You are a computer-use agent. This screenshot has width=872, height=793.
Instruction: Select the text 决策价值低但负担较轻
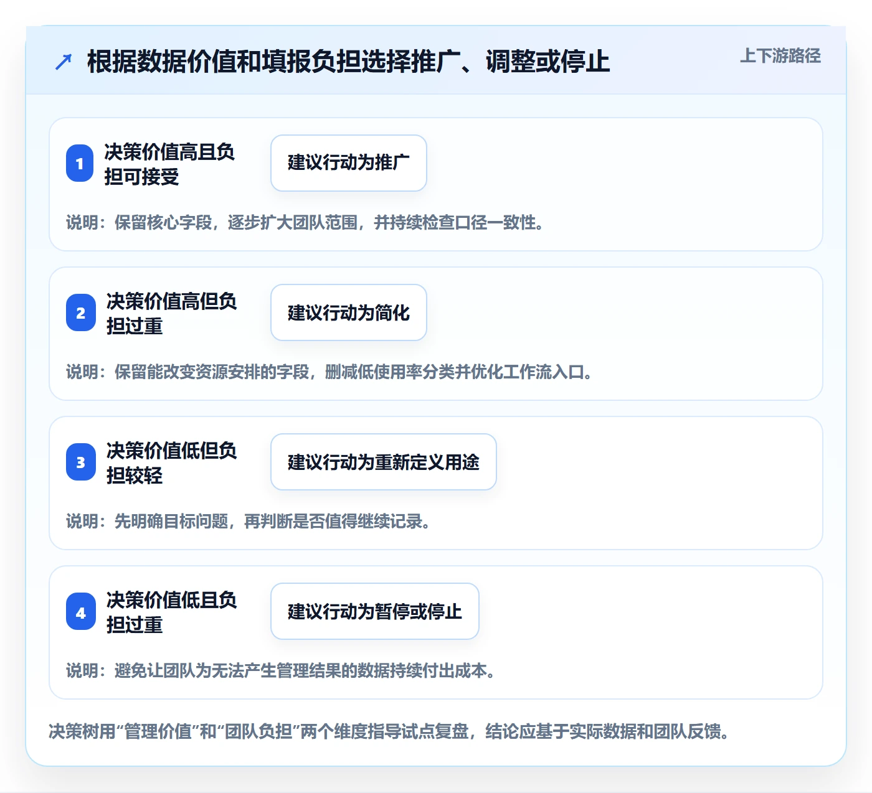[172, 463]
